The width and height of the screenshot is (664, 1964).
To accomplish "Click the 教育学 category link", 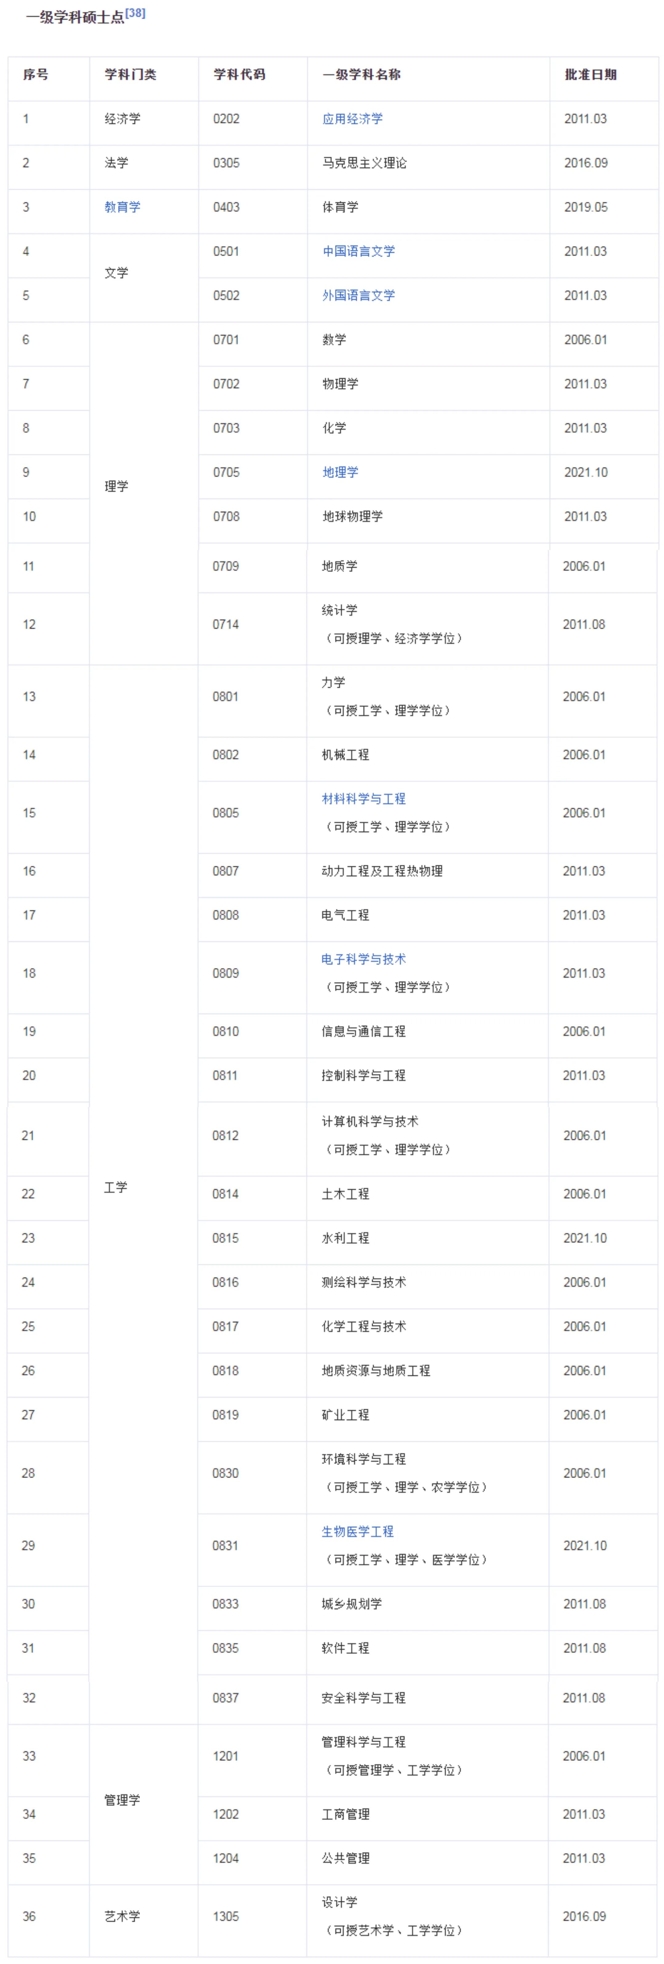I will point(122,207).
